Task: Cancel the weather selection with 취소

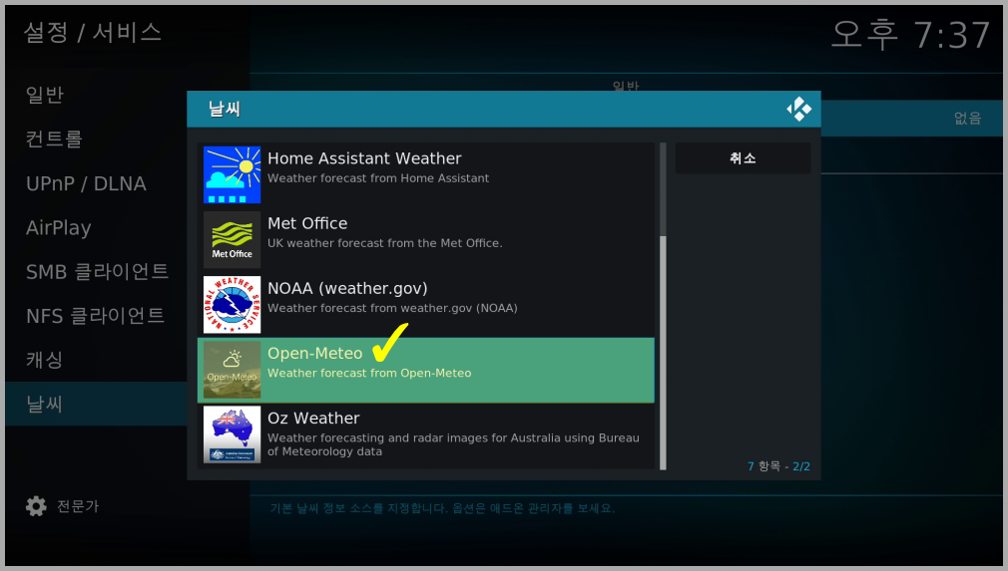Action: point(743,157)
